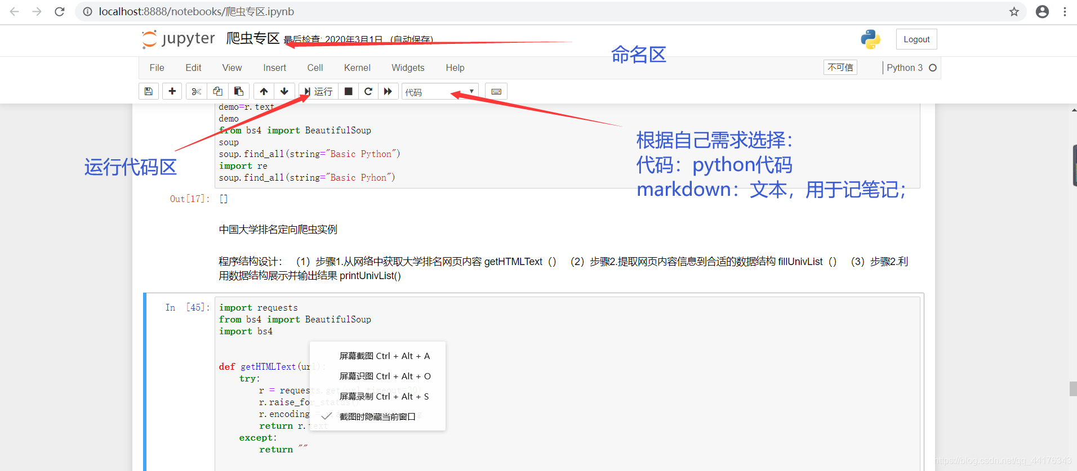
Task: Click the 程序结构设计 markdown paragraph
Action: pos(563,268)
